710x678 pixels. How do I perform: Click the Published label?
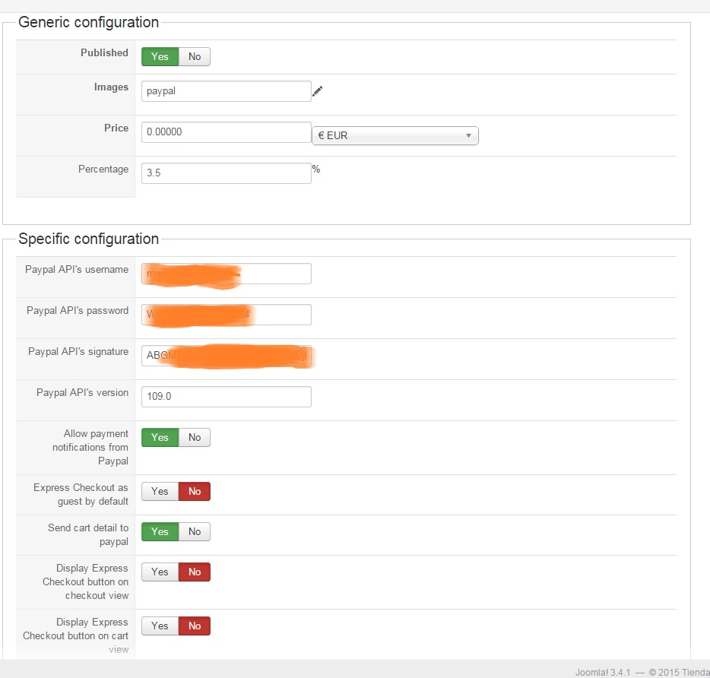coord(105,53)
